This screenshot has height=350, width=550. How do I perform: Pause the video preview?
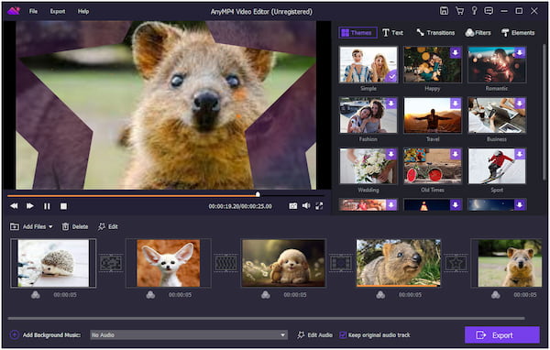(47, 206)
